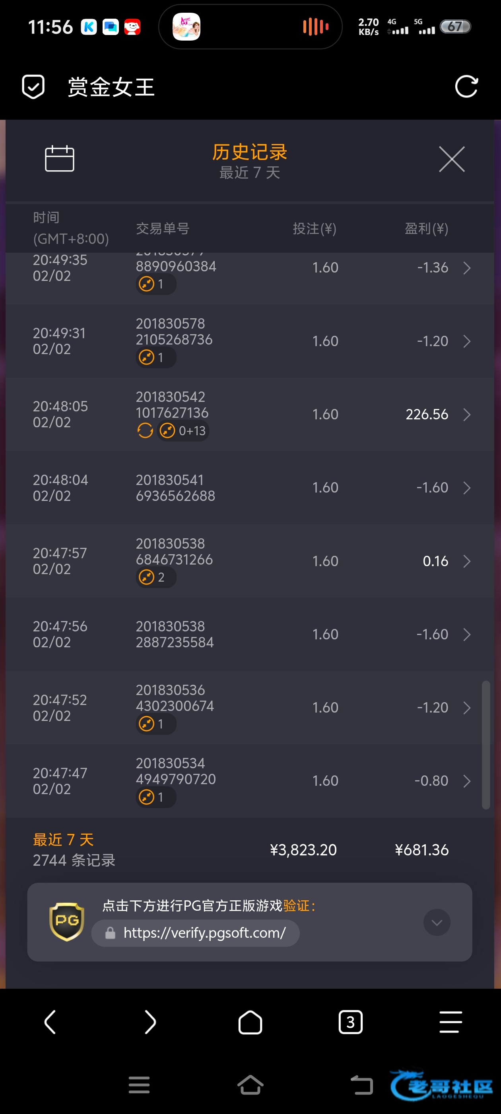Open the verify.pgsoft.com link
Viewport: 501px width, 1114px height.
coord(204,933)
